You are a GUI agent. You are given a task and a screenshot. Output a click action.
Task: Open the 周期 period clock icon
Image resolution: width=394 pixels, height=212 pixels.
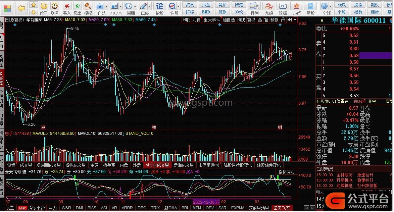pyautogui.click(x=129, y=8)
